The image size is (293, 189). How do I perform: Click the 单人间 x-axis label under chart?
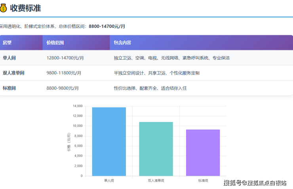(109, 180)
